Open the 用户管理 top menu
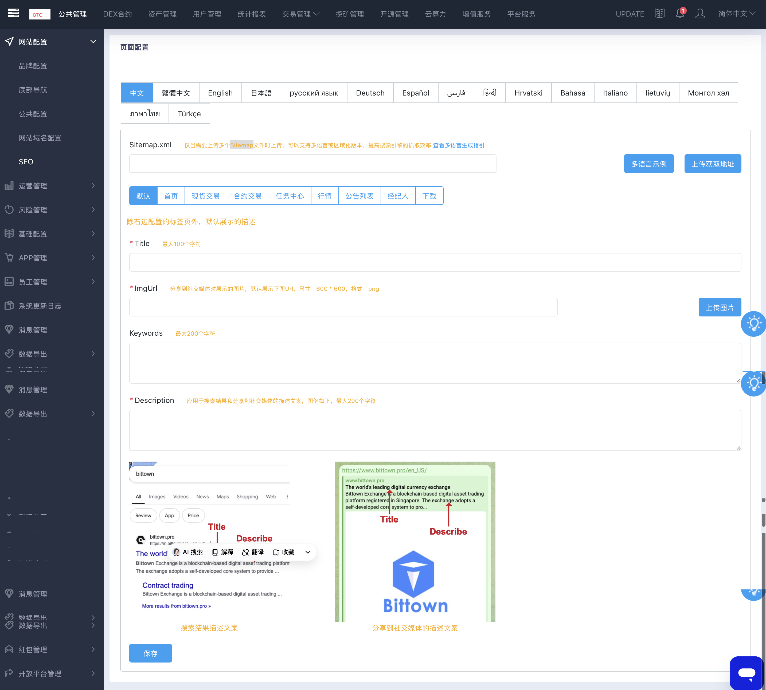The height and width of the screenshot is (690, 766). pyautogui.click(x=207, y=14)
